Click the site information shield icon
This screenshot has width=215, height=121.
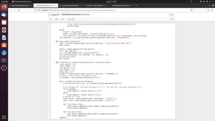(x=36, y=10)
